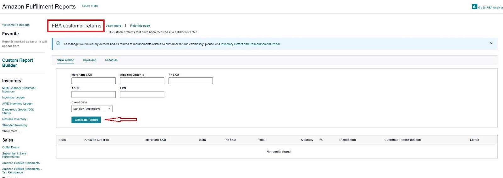This screenshot has height=178, width=503.
Task: Click the Favorite section heading
Action: point(10,34)
